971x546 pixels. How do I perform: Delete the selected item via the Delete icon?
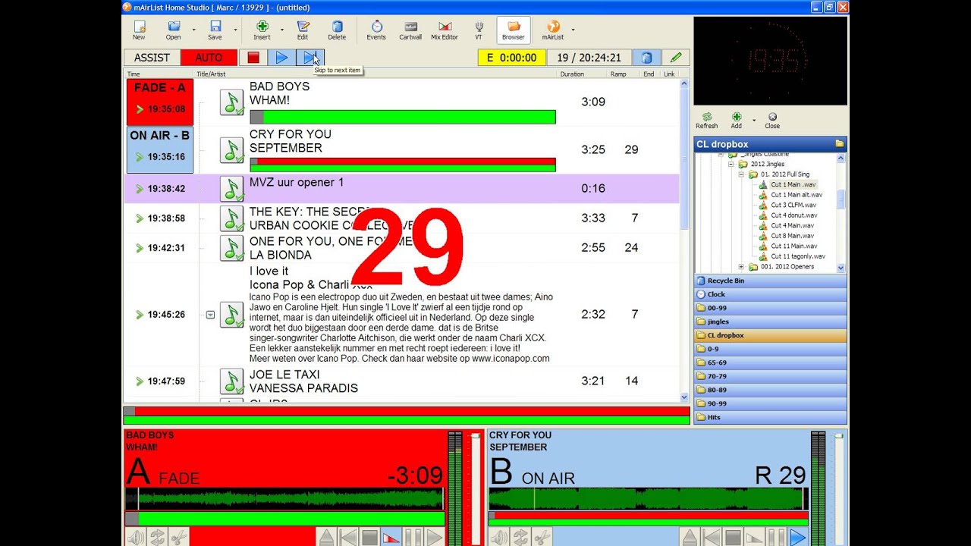(x=337, y=30)
